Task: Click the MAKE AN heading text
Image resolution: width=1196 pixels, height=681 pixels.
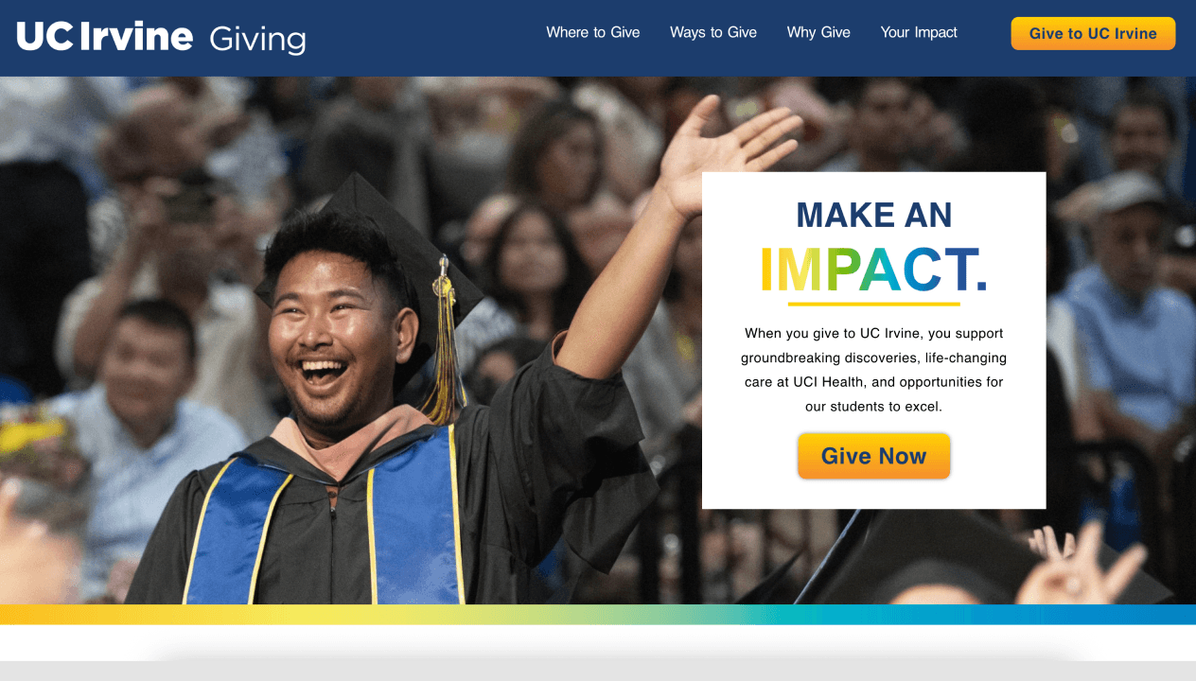Action: tap(873, 216)
